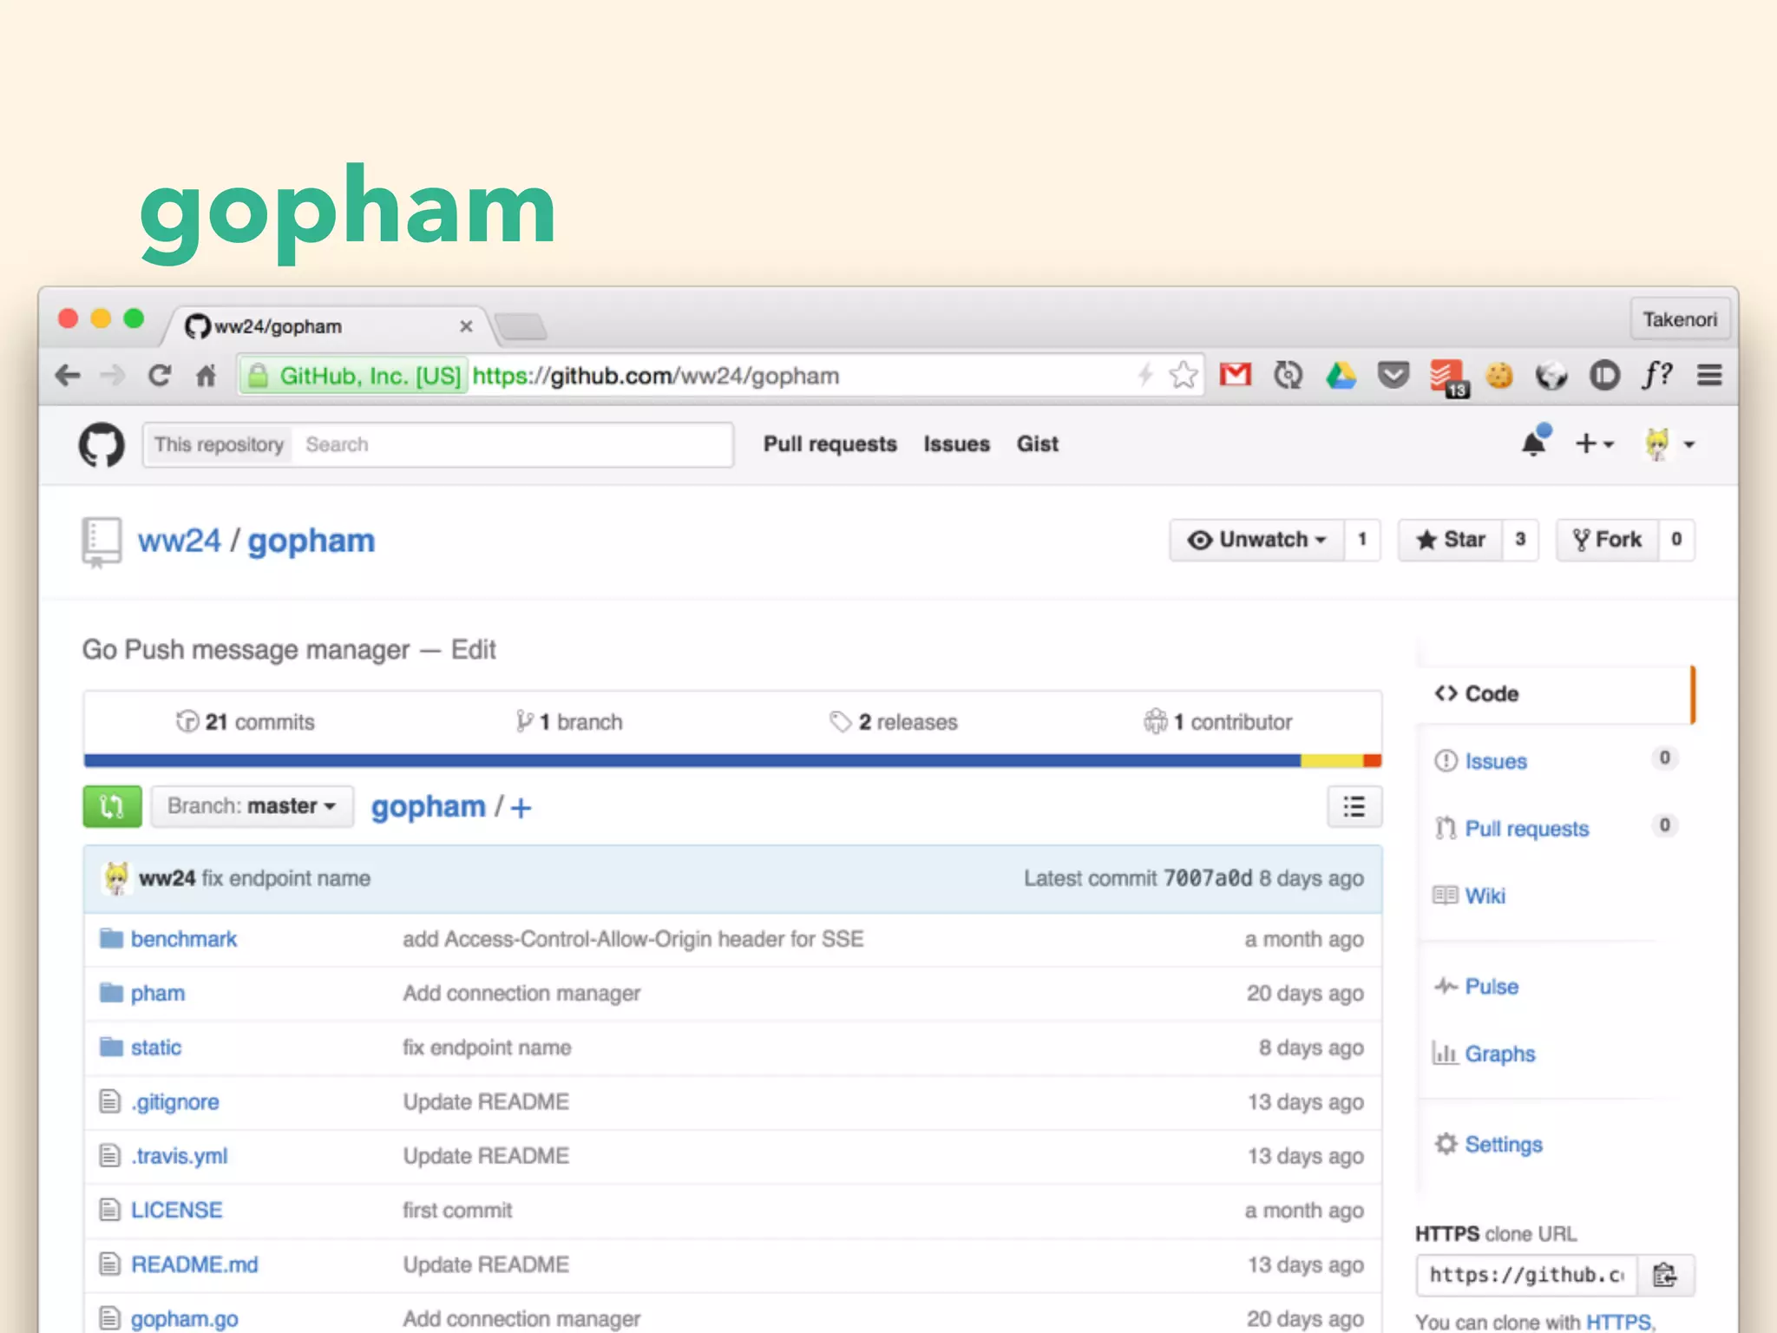Click the Gmail extension icon
The width and height of the screenshot is (1777, 1333).
coord(1236,375)
